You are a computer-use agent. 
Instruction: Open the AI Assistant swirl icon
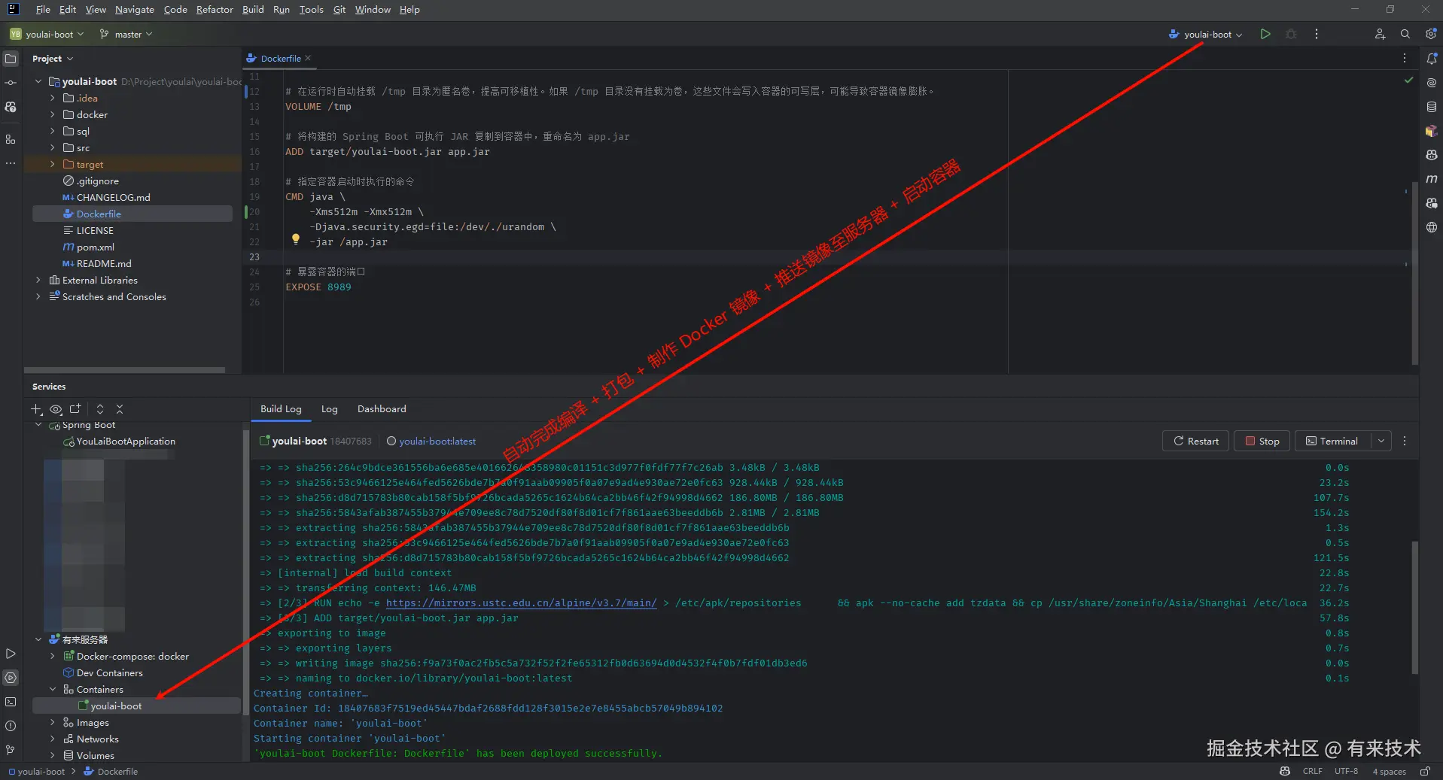coord(1432,83)
